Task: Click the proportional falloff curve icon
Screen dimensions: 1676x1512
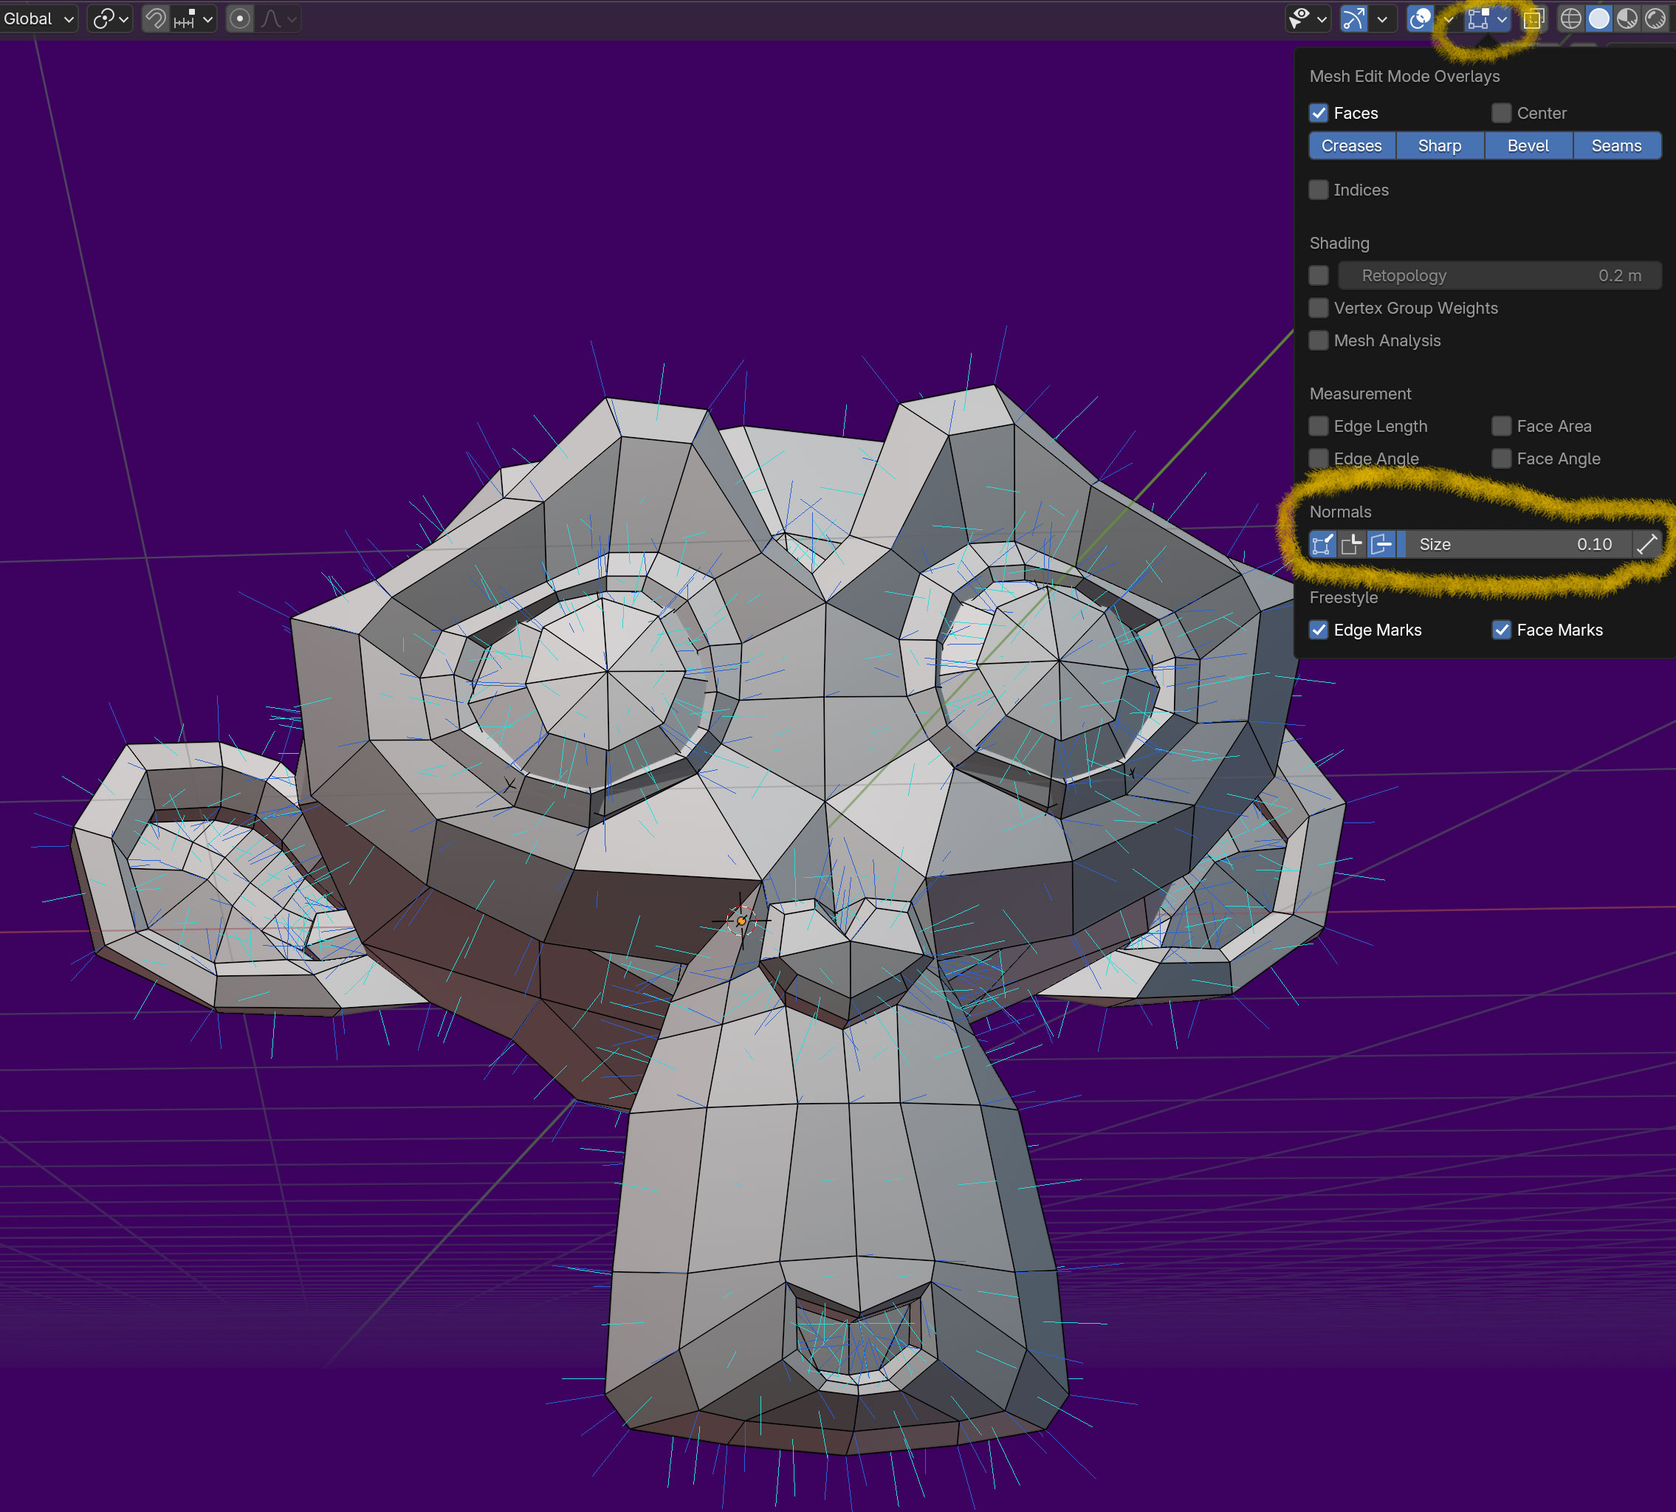Action: coord(271,18)
